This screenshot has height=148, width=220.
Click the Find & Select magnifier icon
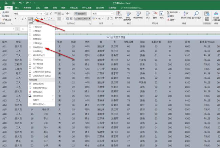click(196, 14)
